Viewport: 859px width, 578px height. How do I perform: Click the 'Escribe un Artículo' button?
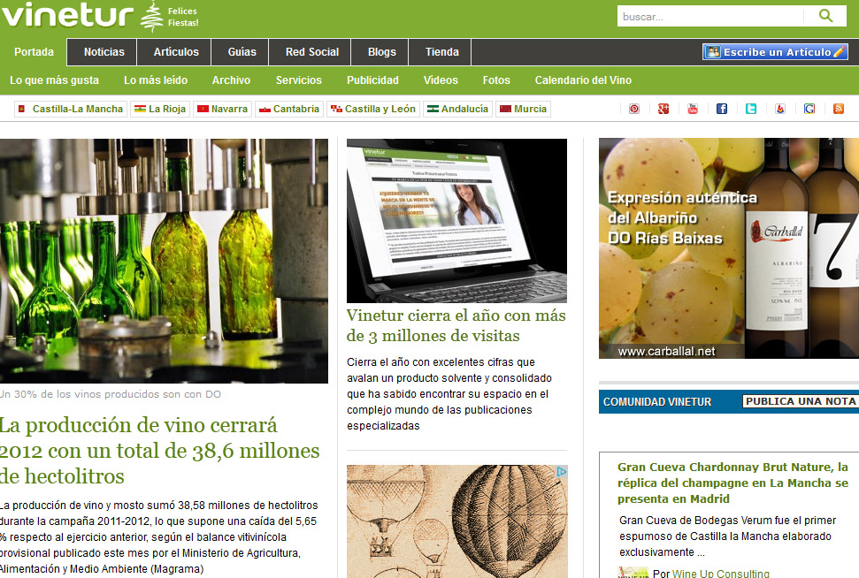tap(775, 52)
